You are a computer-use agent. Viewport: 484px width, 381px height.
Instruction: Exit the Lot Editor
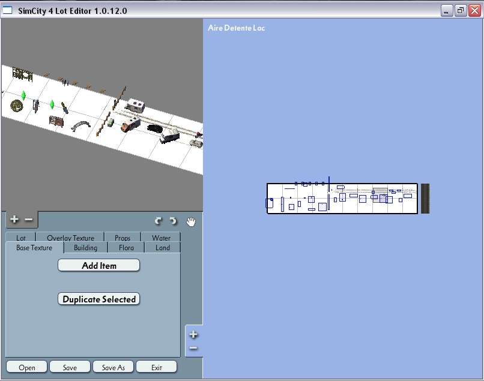[x=157, y=367]
